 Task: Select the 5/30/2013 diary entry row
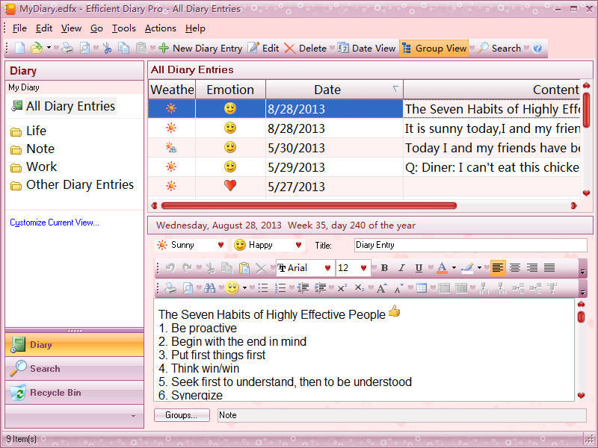[364, 148]
